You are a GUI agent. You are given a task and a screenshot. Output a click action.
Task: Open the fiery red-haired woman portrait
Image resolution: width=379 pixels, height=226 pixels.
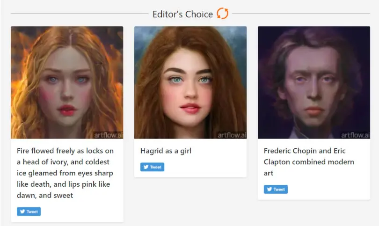67,82
